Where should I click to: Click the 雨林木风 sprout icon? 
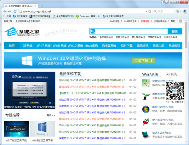(146, 96)
